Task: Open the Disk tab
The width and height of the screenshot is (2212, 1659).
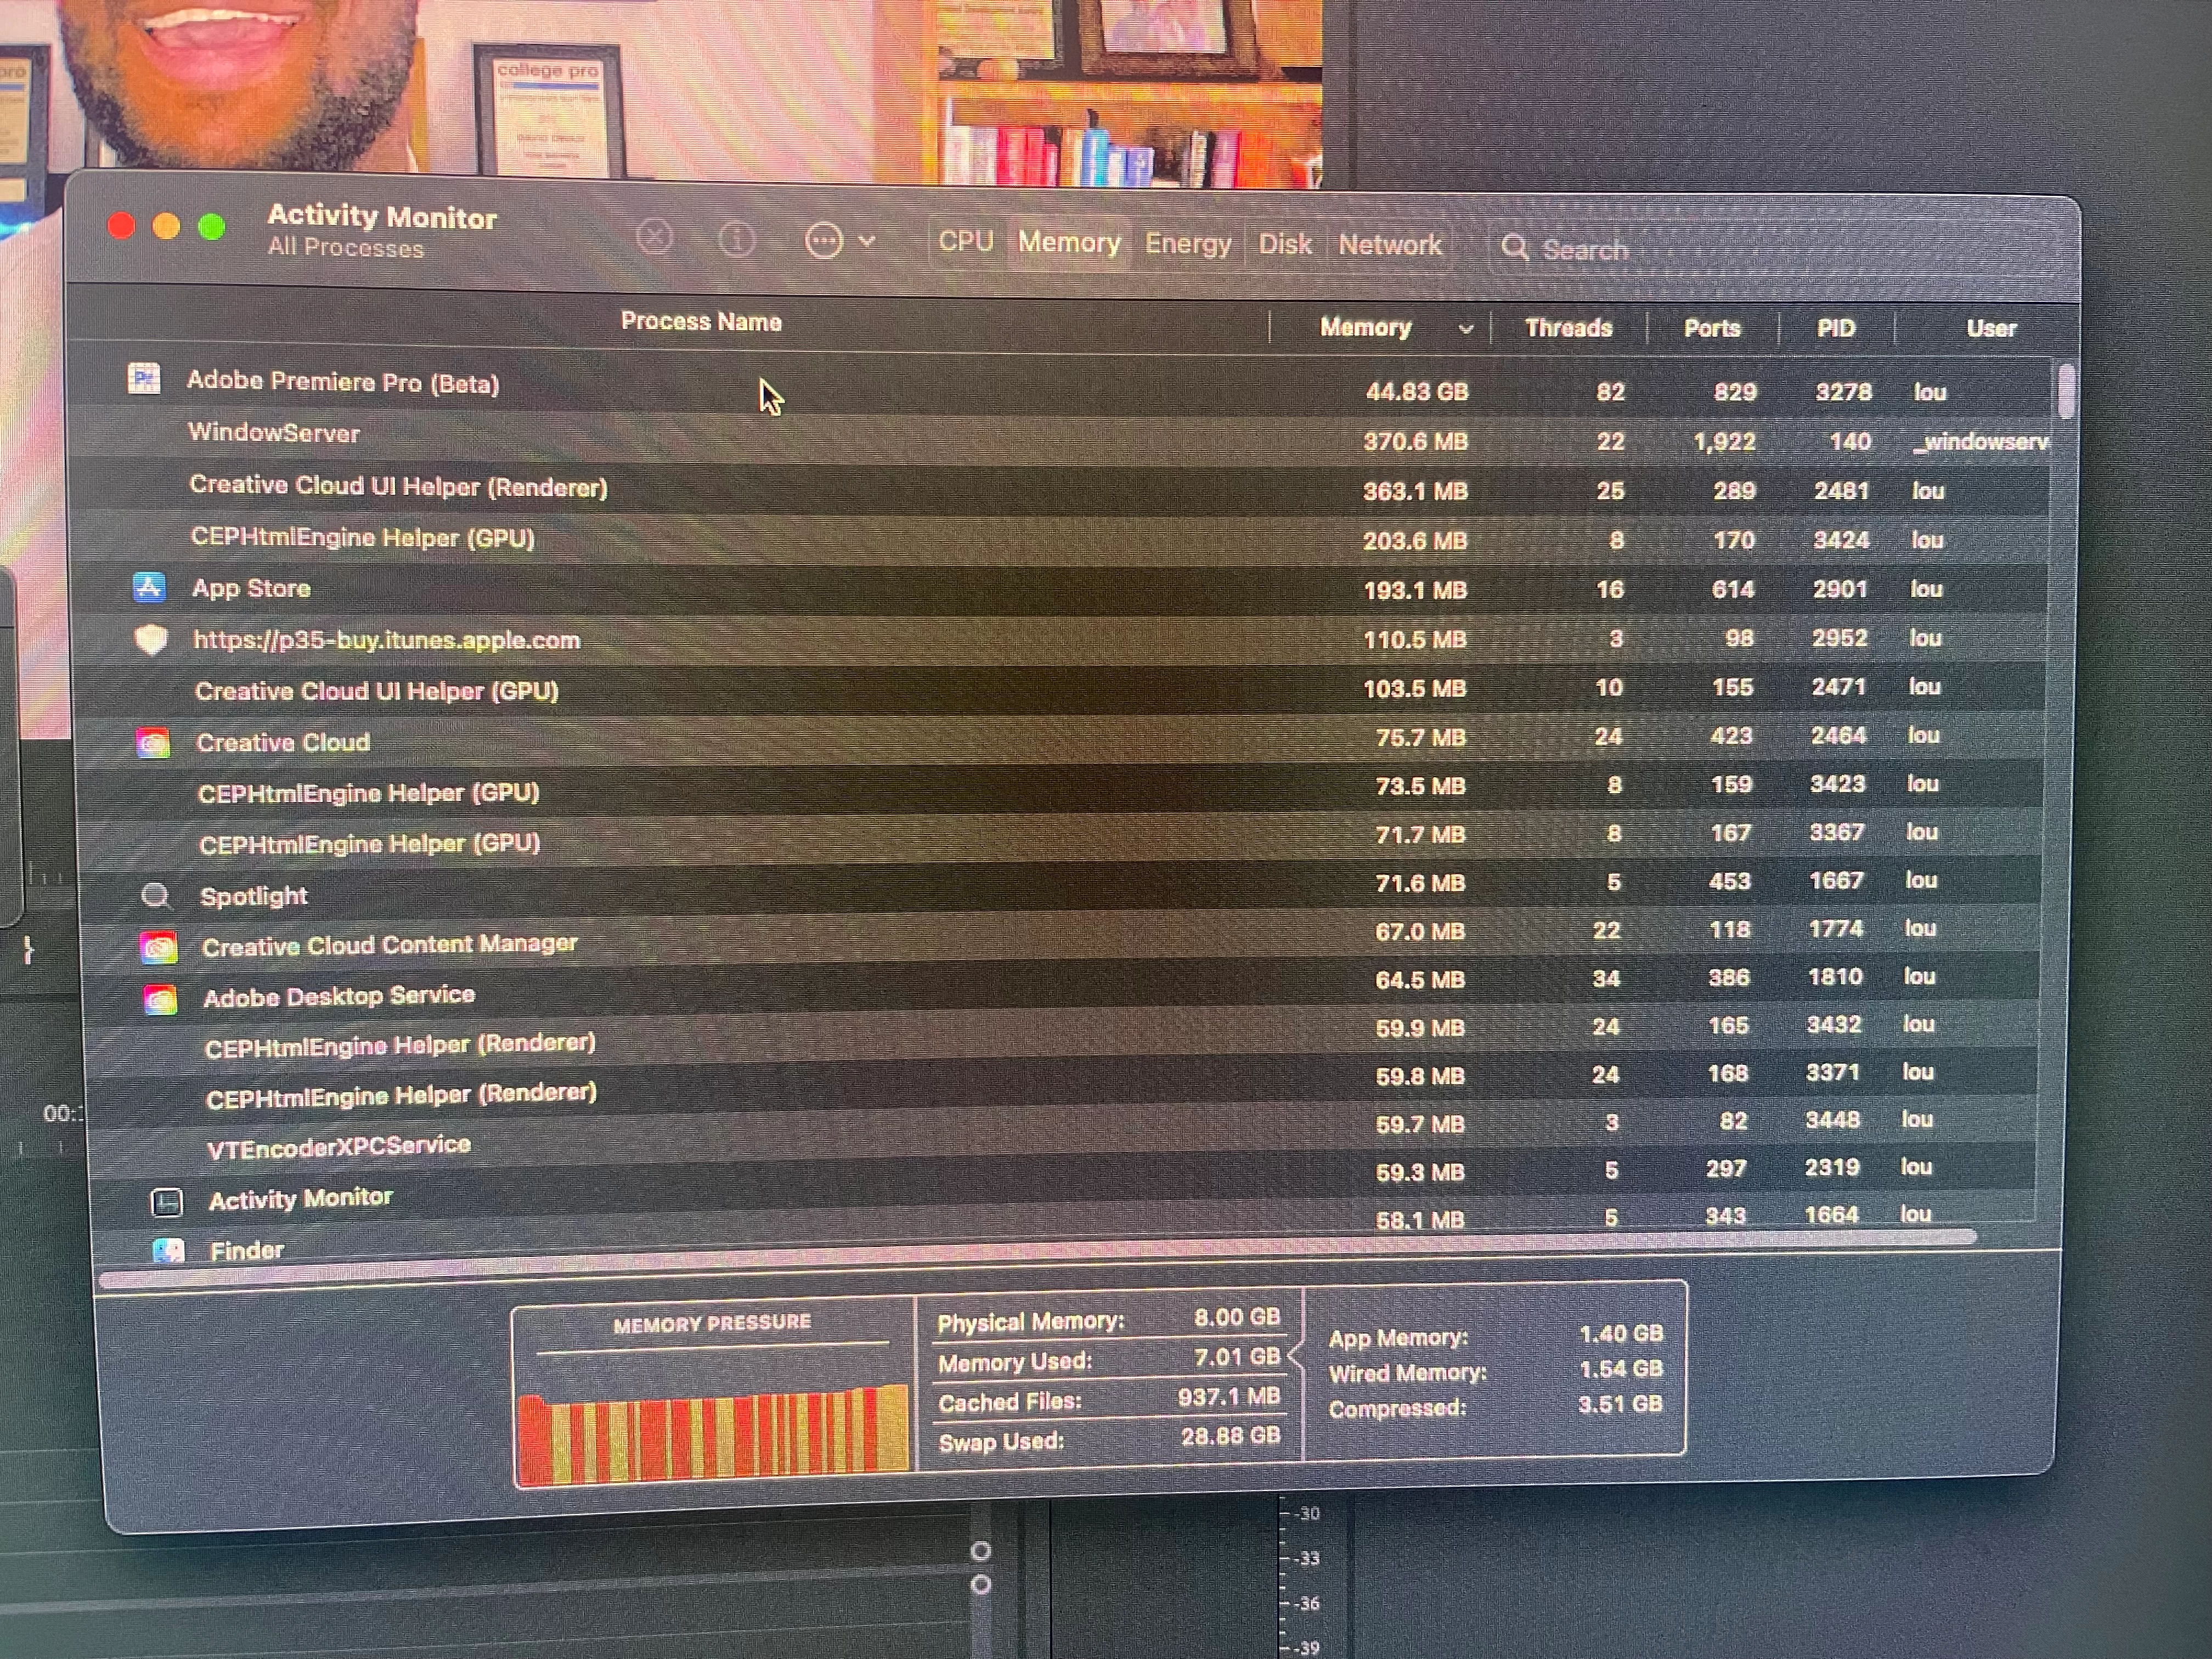Action: coord(1284,245)
